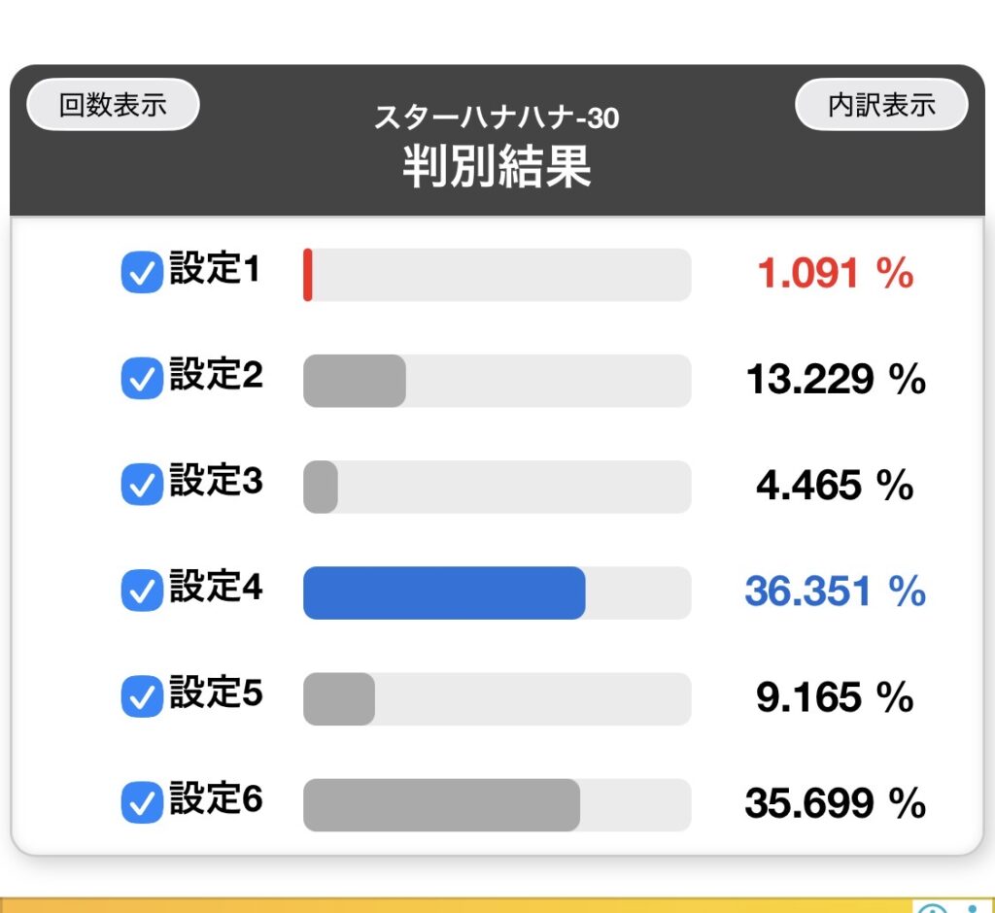Click the 設定2 gray probability bar
Viewport: 995px width, 913px height.
(355, 381)
